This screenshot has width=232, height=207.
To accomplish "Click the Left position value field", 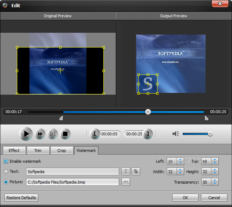I will point(172,161).
